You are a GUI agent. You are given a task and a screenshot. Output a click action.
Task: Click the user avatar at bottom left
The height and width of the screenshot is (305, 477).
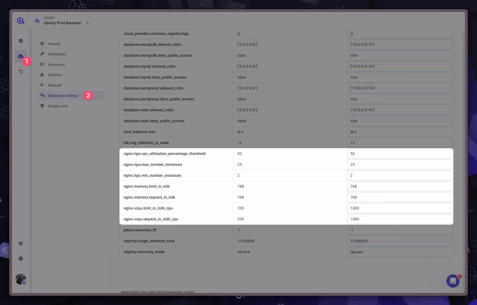[21, 279]
